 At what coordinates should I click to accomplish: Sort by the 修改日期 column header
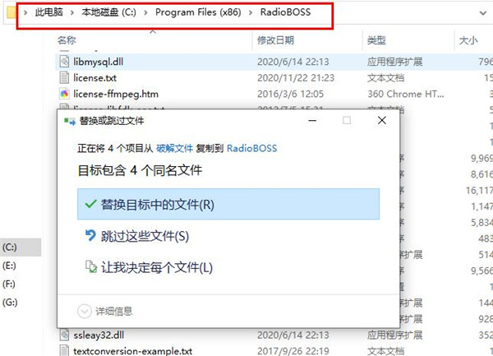coord(276,40)
